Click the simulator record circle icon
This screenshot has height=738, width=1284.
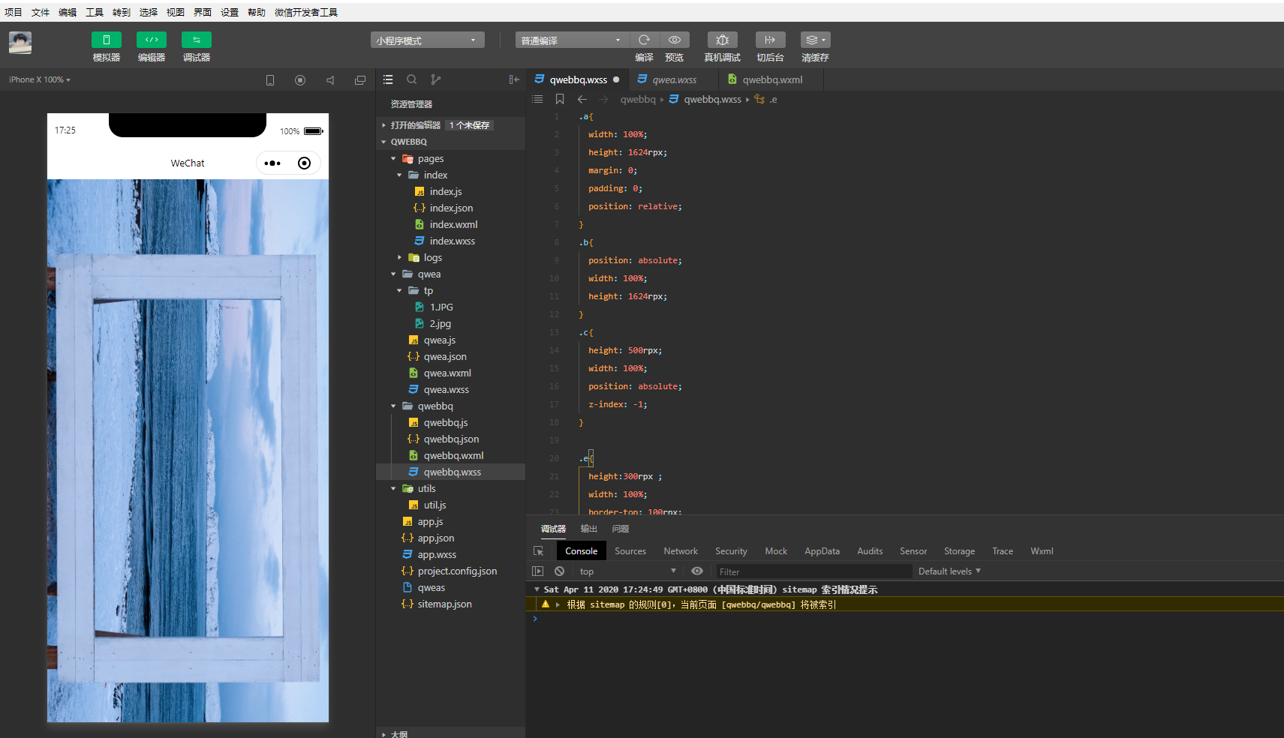click(300, 80)
